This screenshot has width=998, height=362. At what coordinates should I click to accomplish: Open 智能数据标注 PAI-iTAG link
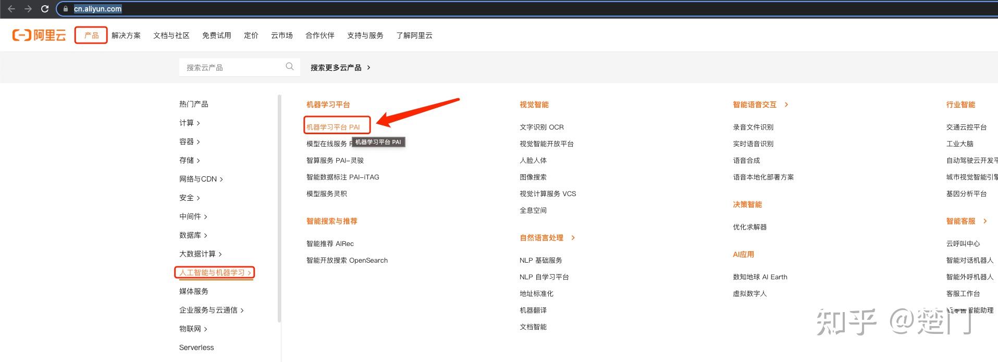click(x=343, y=177)
